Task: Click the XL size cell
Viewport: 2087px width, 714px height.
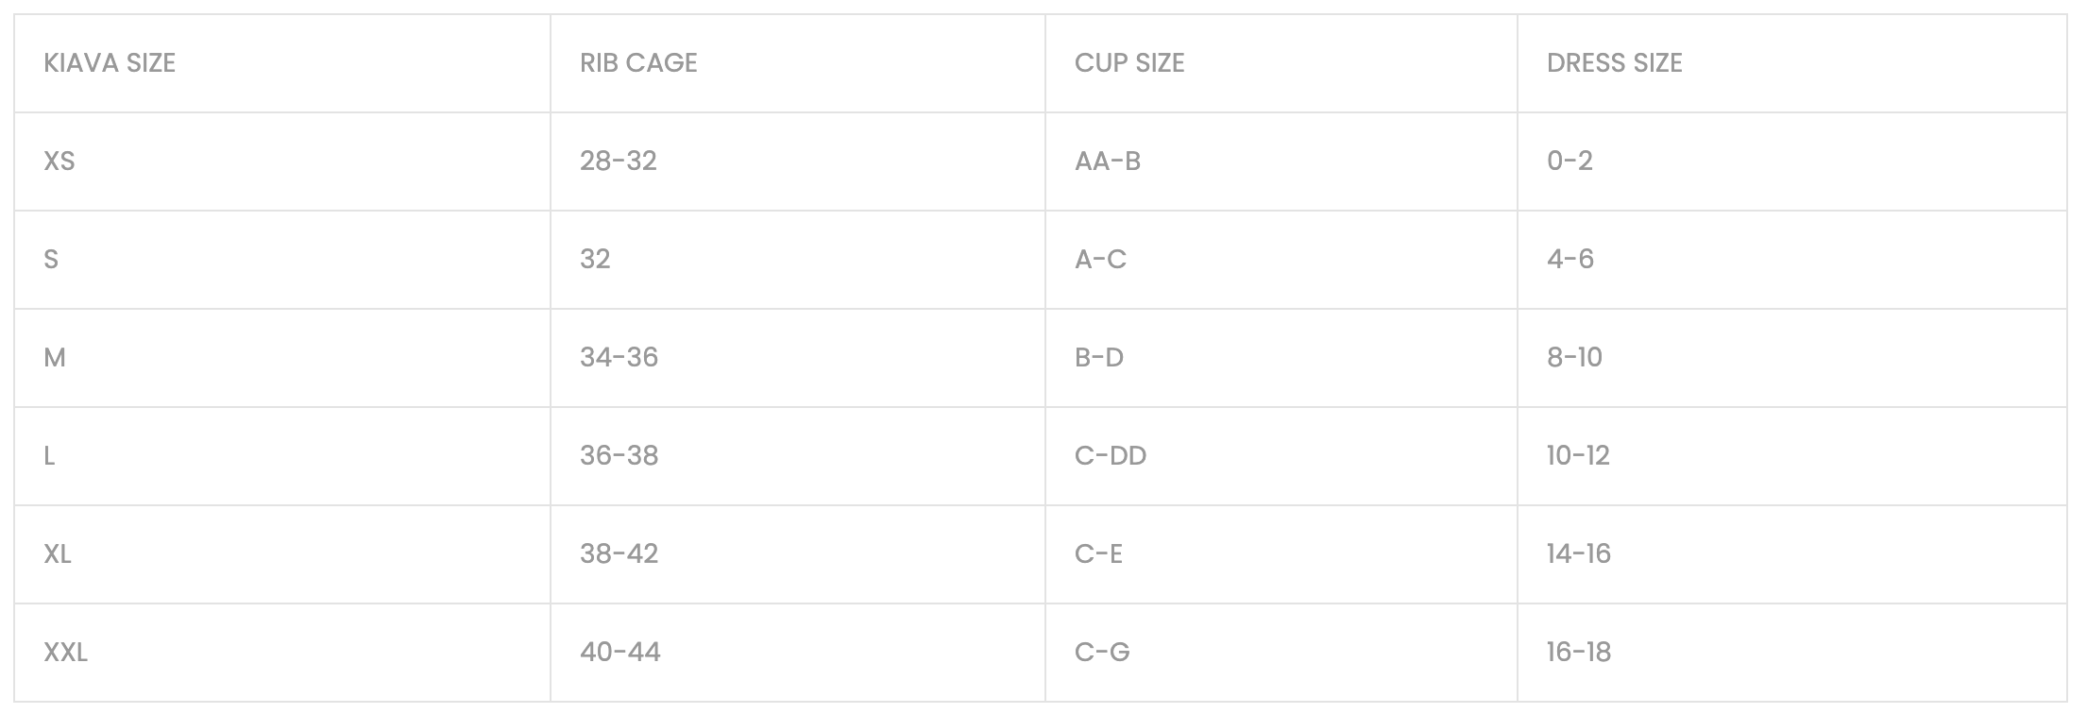Action: point(58,554)
